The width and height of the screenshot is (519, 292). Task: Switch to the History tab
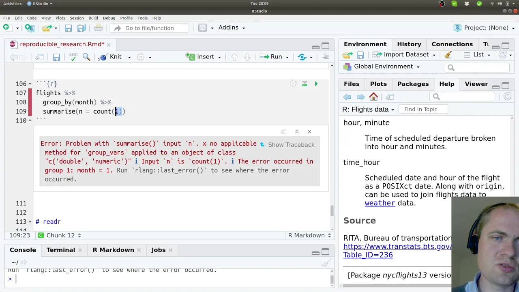409,44
